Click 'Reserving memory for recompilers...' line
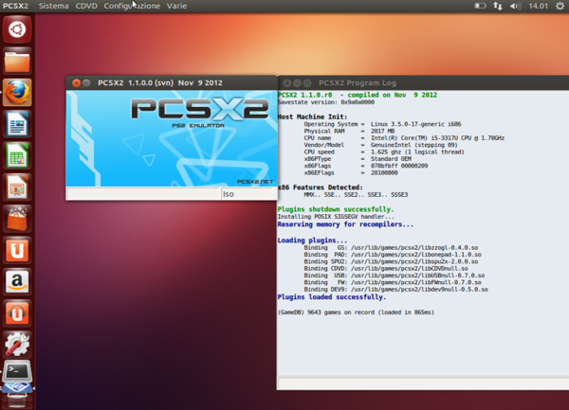 tap(345, 224)
